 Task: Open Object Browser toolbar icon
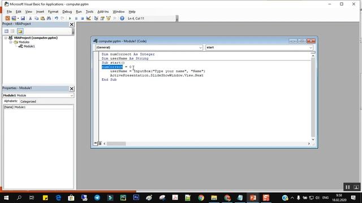click(x=108, y=18)
